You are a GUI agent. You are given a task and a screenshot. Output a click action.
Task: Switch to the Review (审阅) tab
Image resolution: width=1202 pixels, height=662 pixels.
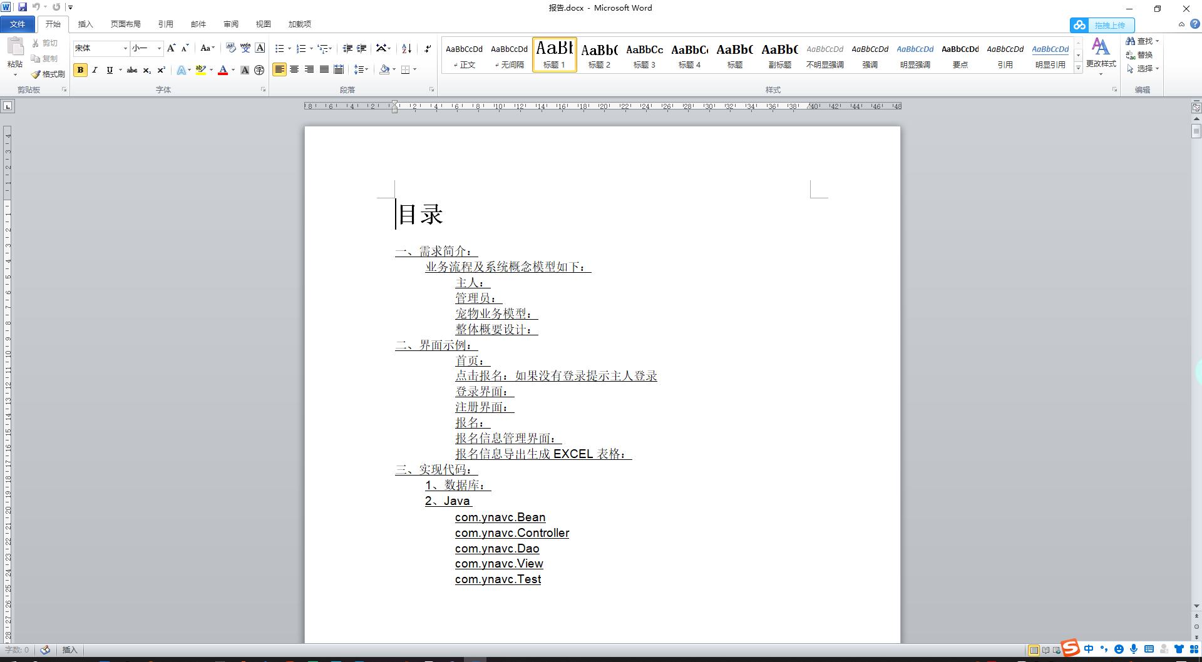coord(231,24)
